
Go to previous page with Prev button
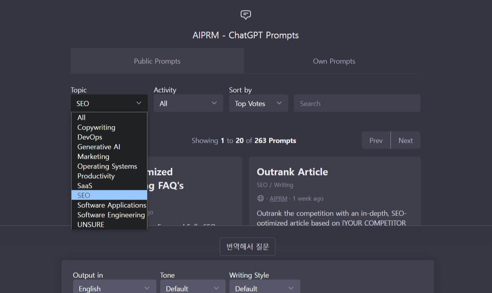coord(376,140)
